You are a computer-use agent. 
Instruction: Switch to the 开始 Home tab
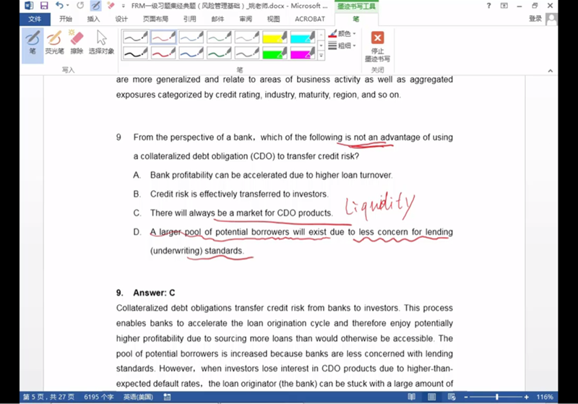click(66, 19)
